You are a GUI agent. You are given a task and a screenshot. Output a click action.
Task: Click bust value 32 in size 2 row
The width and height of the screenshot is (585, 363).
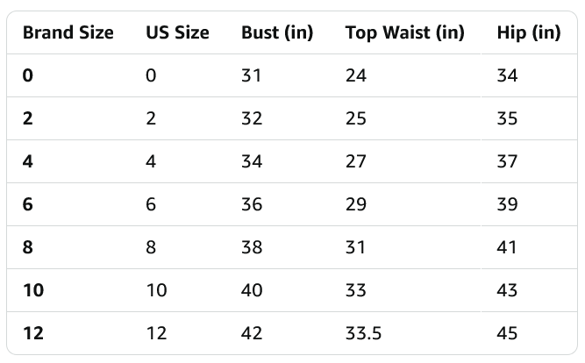(252, 118)
